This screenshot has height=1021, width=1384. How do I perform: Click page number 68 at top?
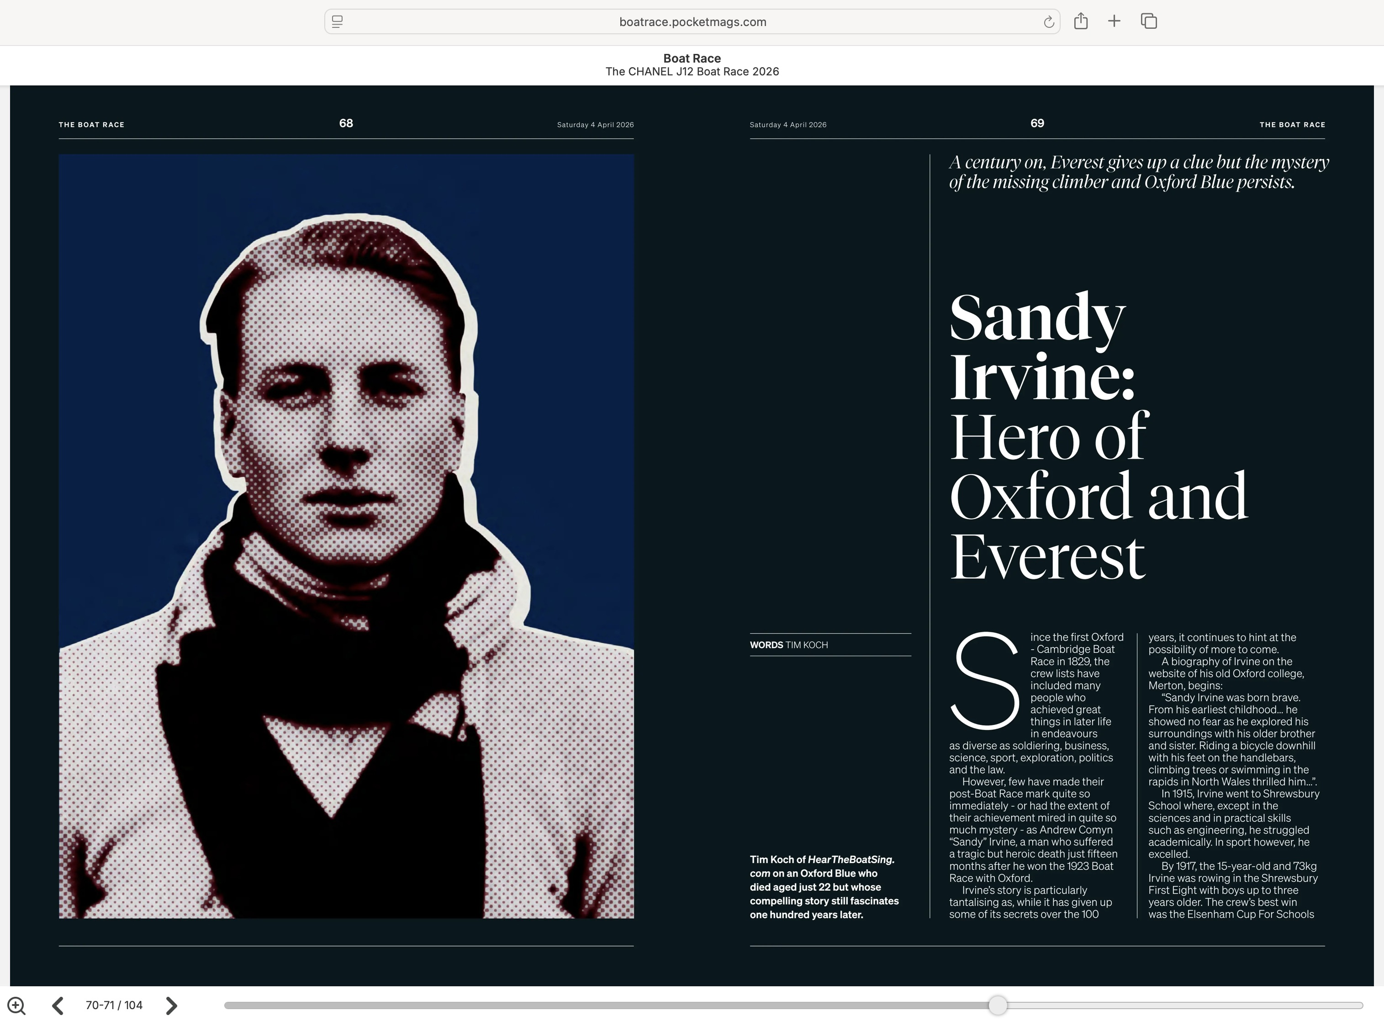tap(346, 124)
